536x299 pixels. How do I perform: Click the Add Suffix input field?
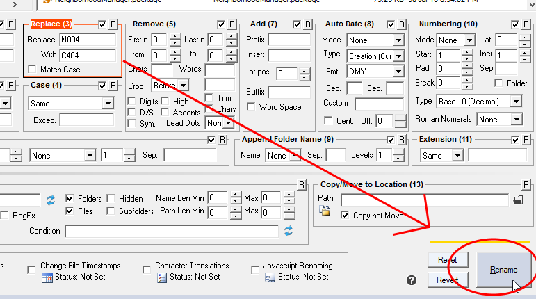(289, 92)
